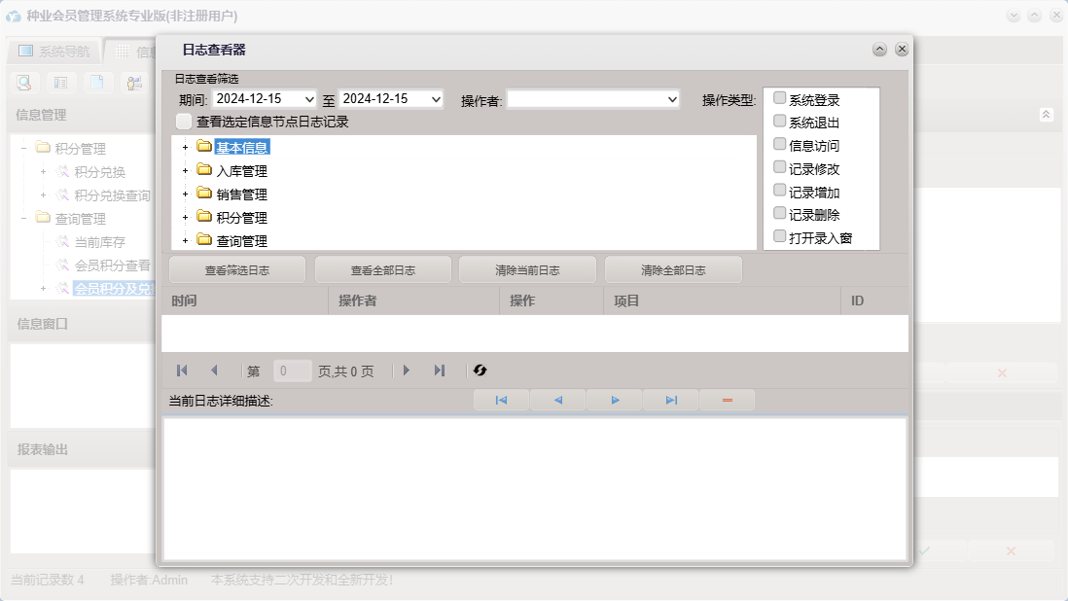Jump to first log detail record
The image size is (1068, 601).
pyautogui.click(x=501, y=401)
